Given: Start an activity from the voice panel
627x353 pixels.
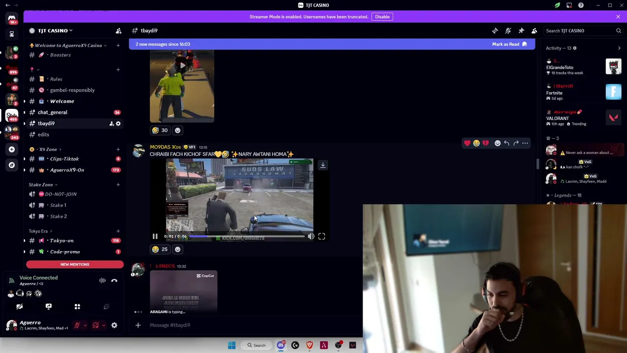Looking at the screenshot, I should click(77, 306).
